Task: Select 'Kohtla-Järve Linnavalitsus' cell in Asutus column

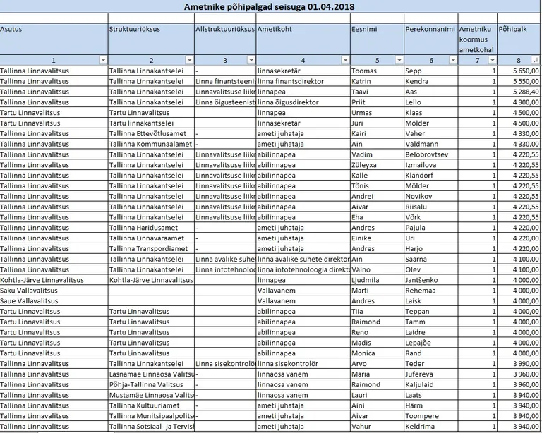Action: (54, 280)
